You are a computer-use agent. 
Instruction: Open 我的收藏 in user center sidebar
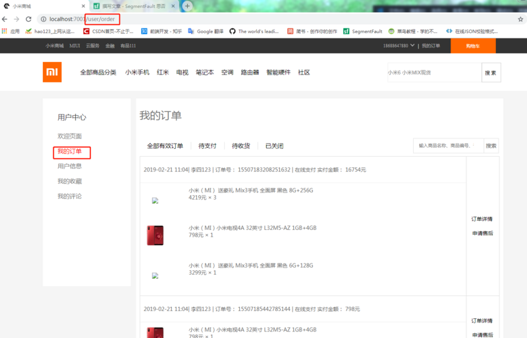[x=70, y=181]
